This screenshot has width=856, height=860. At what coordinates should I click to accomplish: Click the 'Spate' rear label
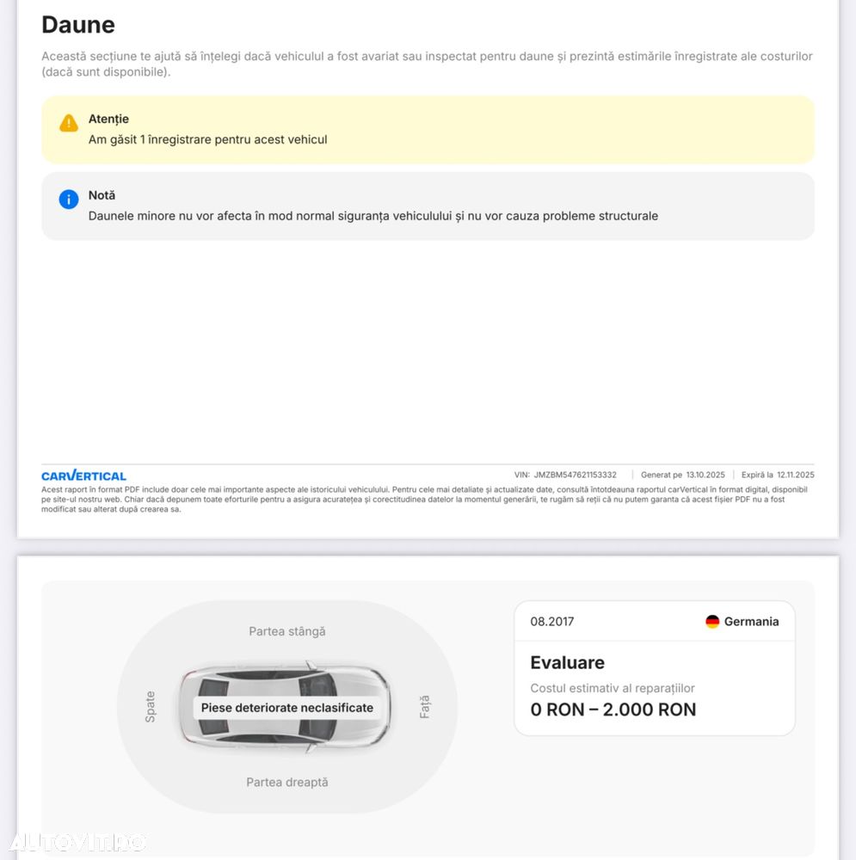pos(151,707)
